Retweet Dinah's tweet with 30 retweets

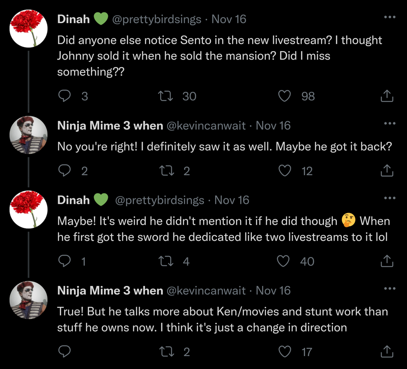tap(164, 96)
